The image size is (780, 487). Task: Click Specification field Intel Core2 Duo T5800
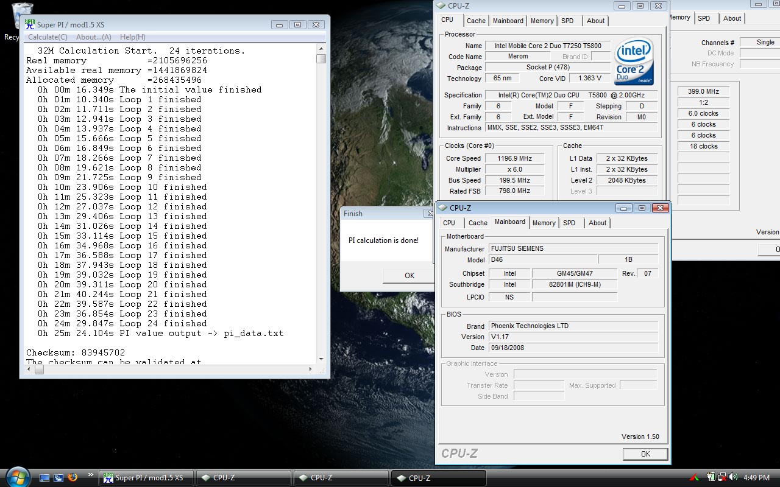click(x=572, y=95)
